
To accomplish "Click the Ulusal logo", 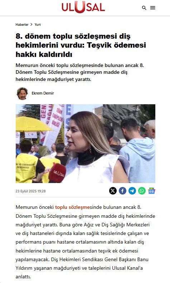I will (x=83, y=7).
